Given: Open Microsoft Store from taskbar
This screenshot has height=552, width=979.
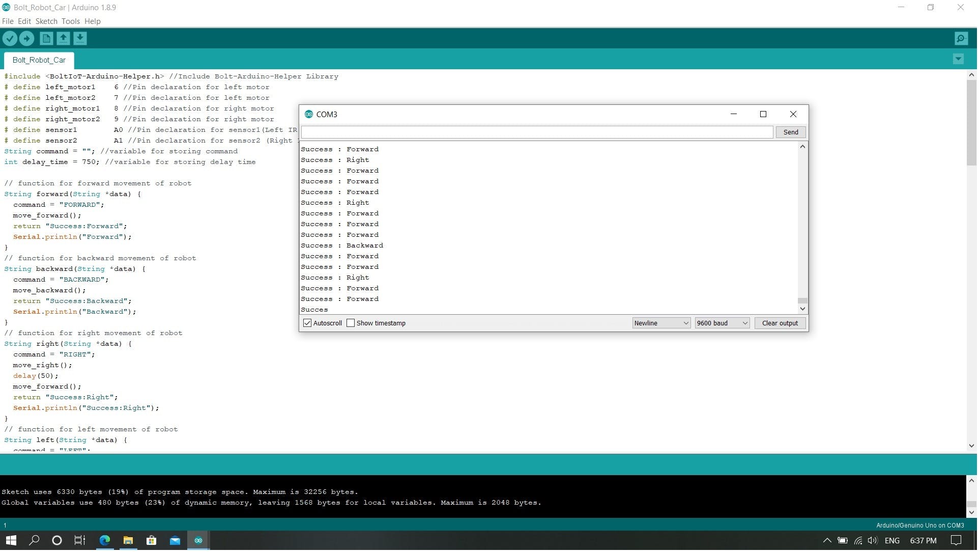Looking at the screenshot, I should (x=152, y=541).
